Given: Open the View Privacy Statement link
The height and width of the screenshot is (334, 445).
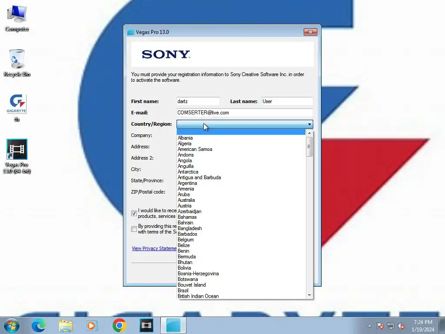Looking at the screenshot, I should click(x=154, y=248).
